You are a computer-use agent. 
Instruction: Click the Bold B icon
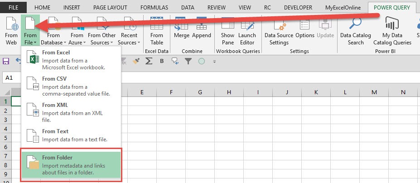tap(162, 61)
